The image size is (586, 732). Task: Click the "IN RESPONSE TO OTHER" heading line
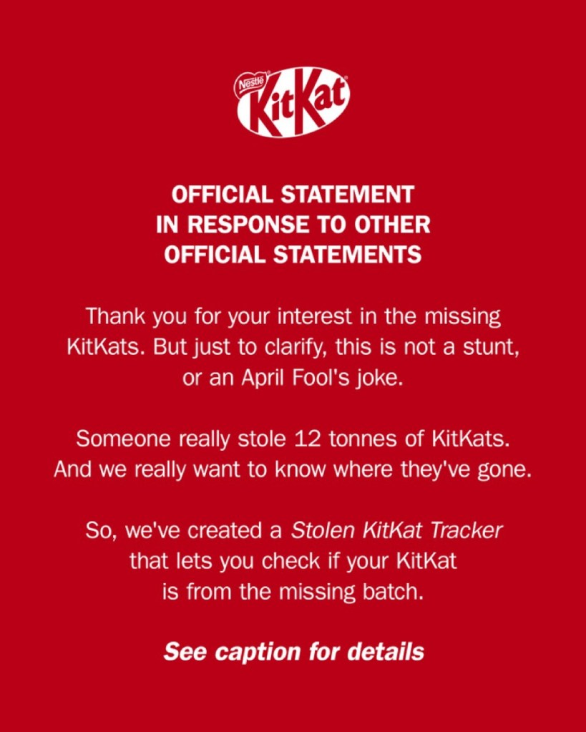coord(293,225)
